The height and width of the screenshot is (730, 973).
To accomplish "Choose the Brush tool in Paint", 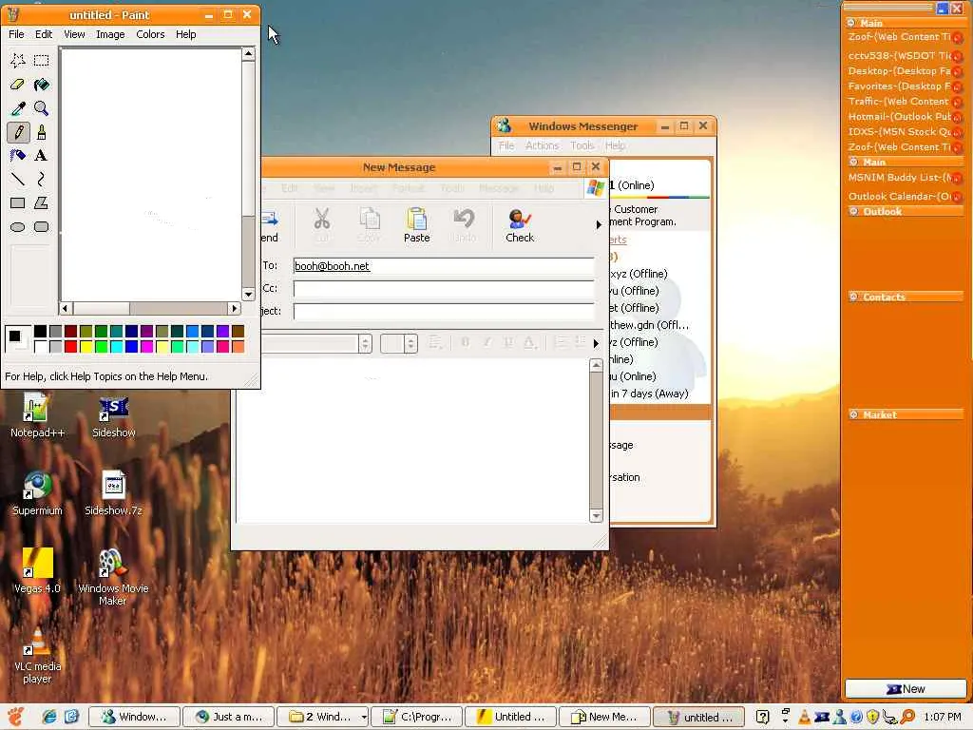I will pyautogui.click(x=42, y=132).
